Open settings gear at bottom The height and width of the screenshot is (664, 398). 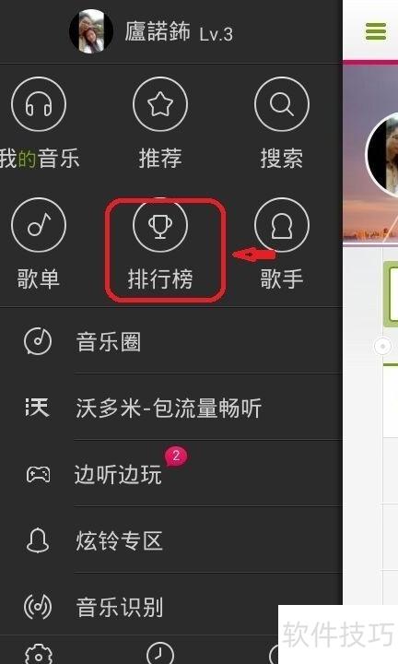pos(39,655)
